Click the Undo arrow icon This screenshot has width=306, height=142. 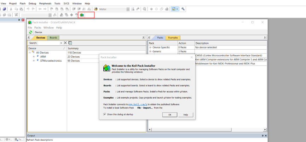point(28,9)
